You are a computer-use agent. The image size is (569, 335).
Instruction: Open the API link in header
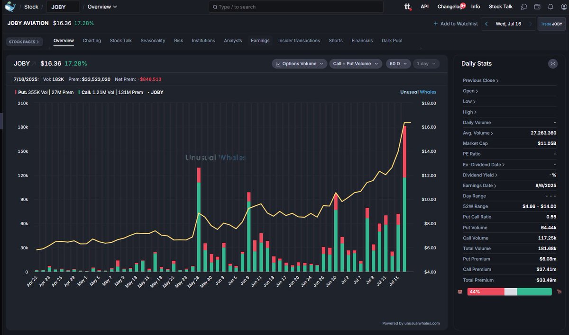(425, 7)
